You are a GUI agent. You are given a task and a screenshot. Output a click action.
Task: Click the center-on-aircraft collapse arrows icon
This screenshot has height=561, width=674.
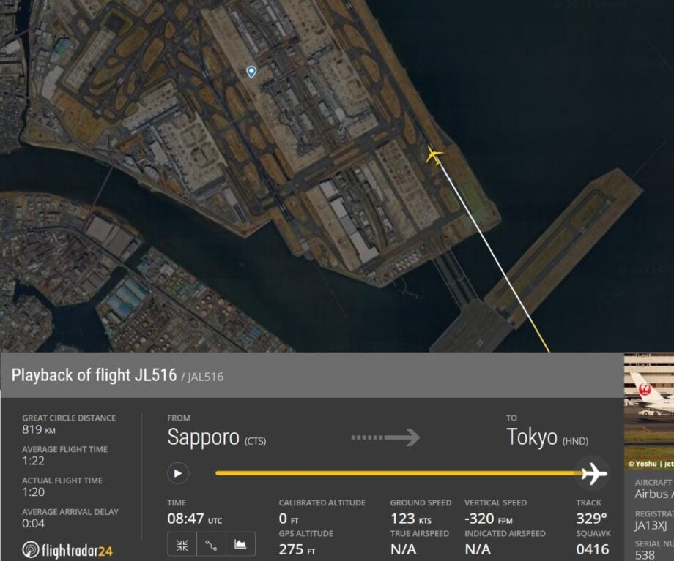coord(182,544)
